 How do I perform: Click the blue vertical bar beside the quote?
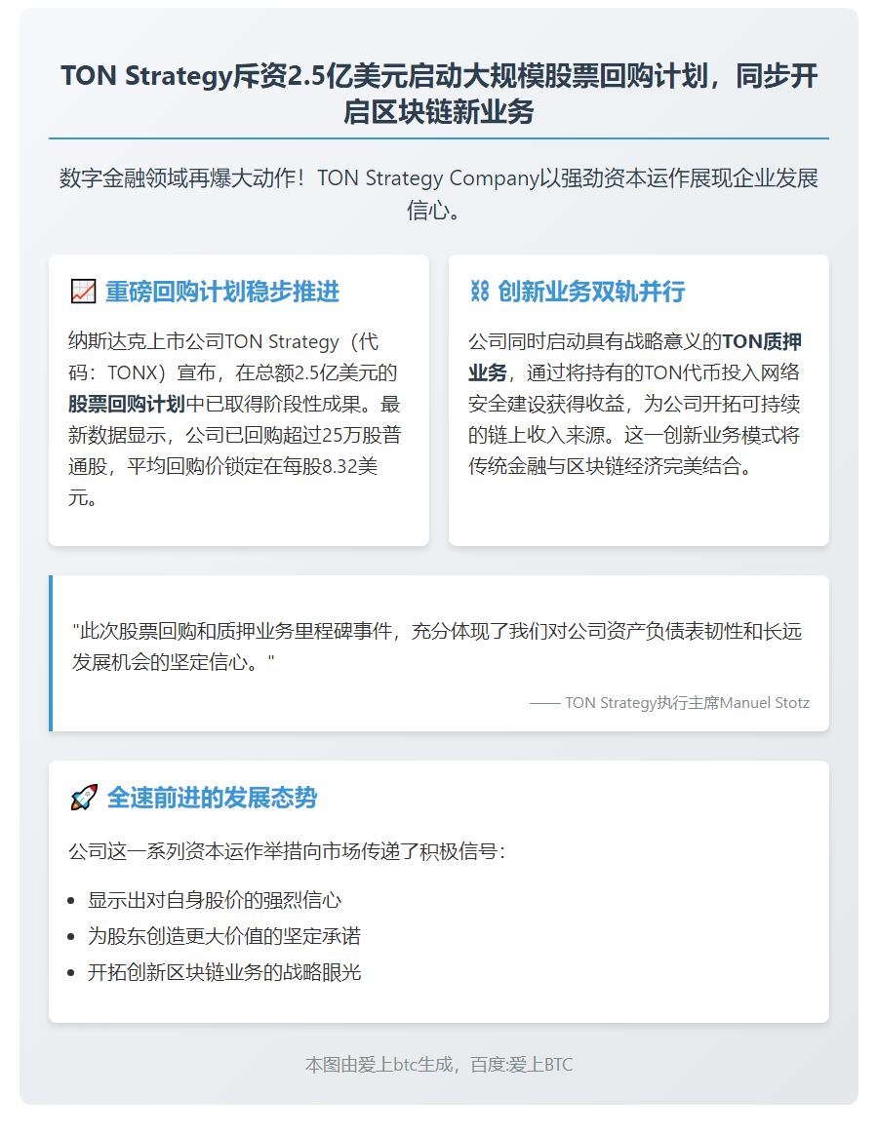coord(51,653)
